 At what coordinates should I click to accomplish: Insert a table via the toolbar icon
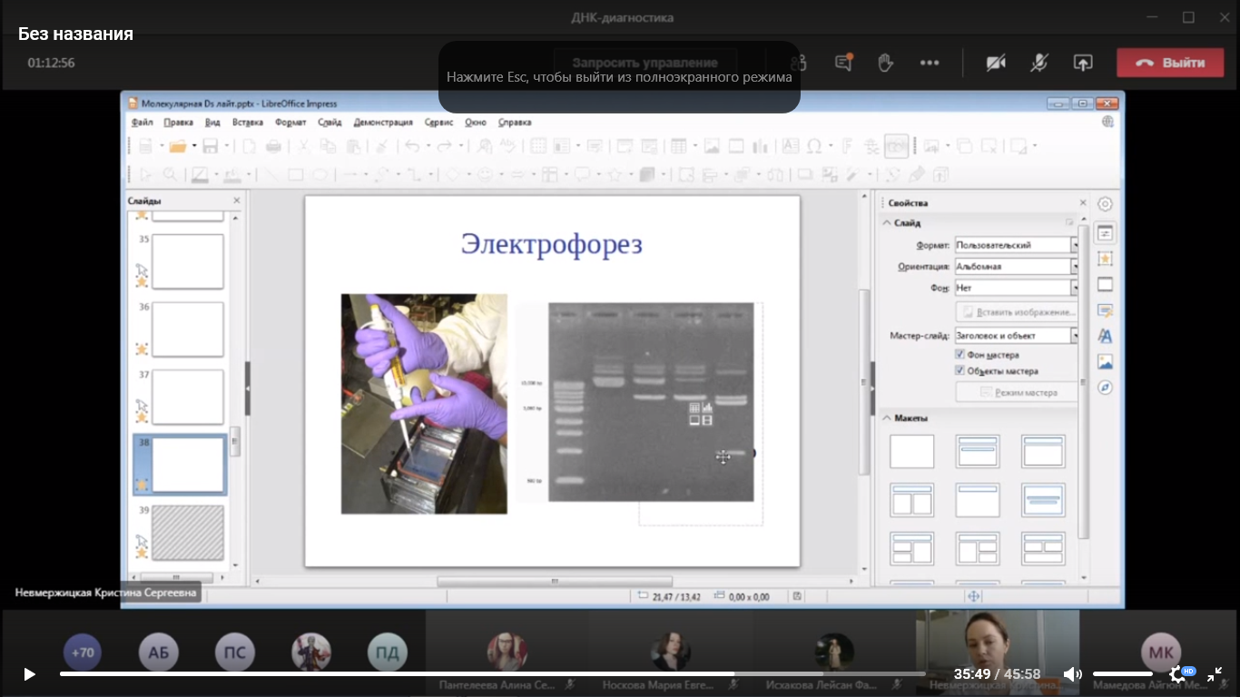[678, 146]
